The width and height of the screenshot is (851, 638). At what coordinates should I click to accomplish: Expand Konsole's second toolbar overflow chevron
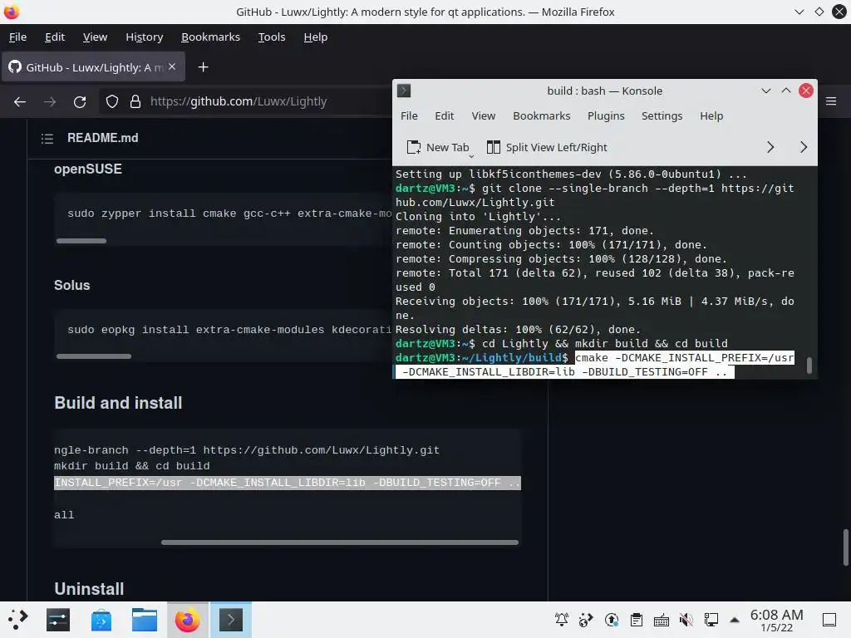pyautogui.click(x=804, y=147)
